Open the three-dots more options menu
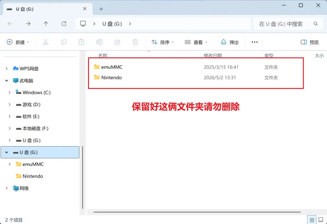327x224 pixels. pyautogui.click(x=255, y=42)
